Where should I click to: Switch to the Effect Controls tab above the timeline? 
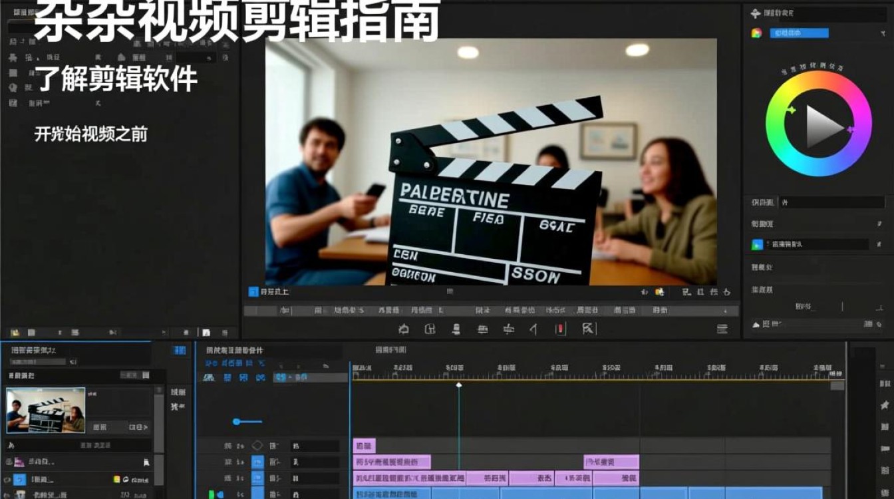pos(233,349)
